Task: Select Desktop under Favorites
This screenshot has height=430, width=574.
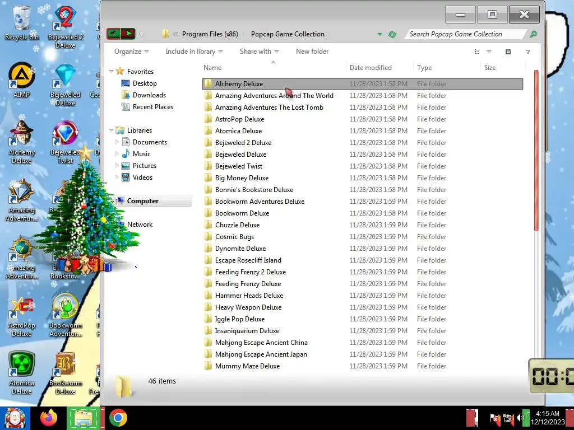Action: 145,83
